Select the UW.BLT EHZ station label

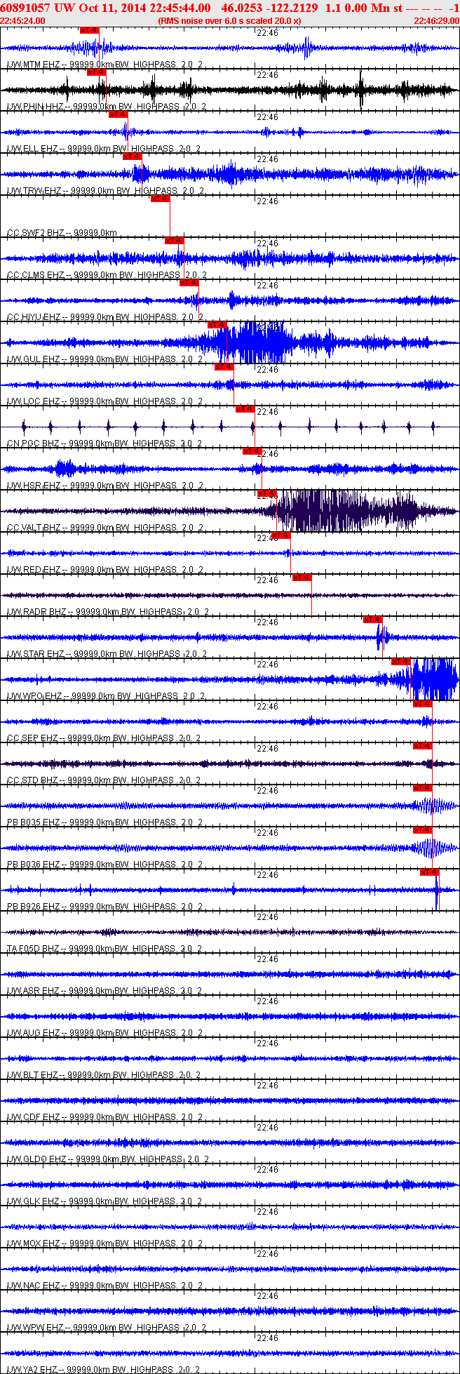point(33,1075)
